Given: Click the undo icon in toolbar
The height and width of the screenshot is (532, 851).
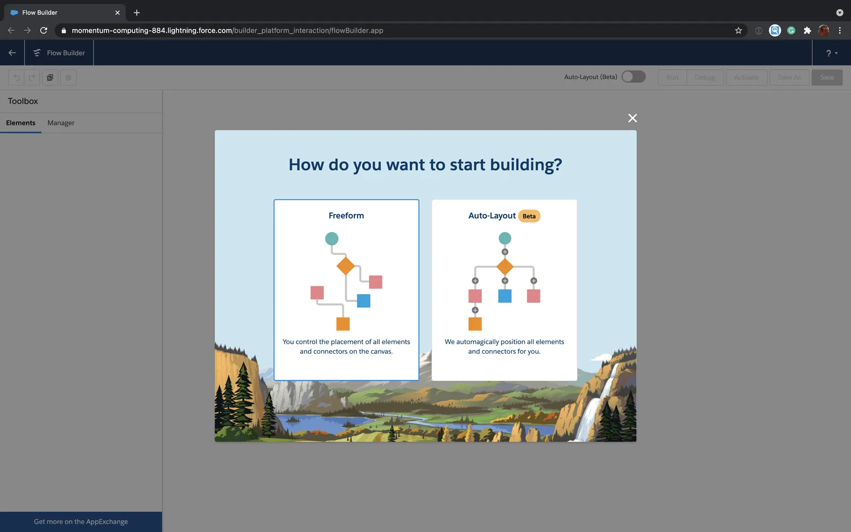Looking at the screenshot, I should pos(16,78).
